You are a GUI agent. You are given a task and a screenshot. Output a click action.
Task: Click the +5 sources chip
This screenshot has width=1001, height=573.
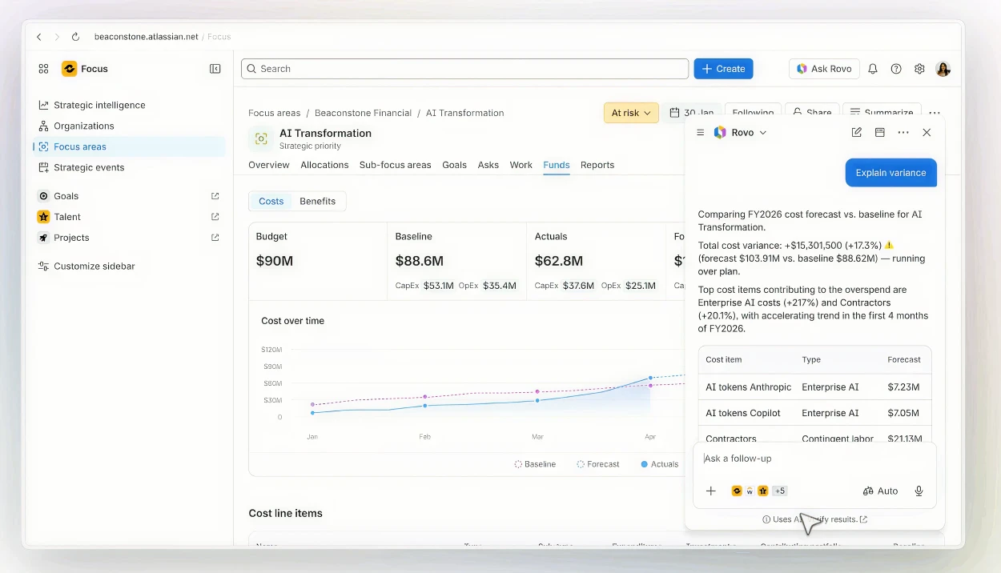[780, 491]
